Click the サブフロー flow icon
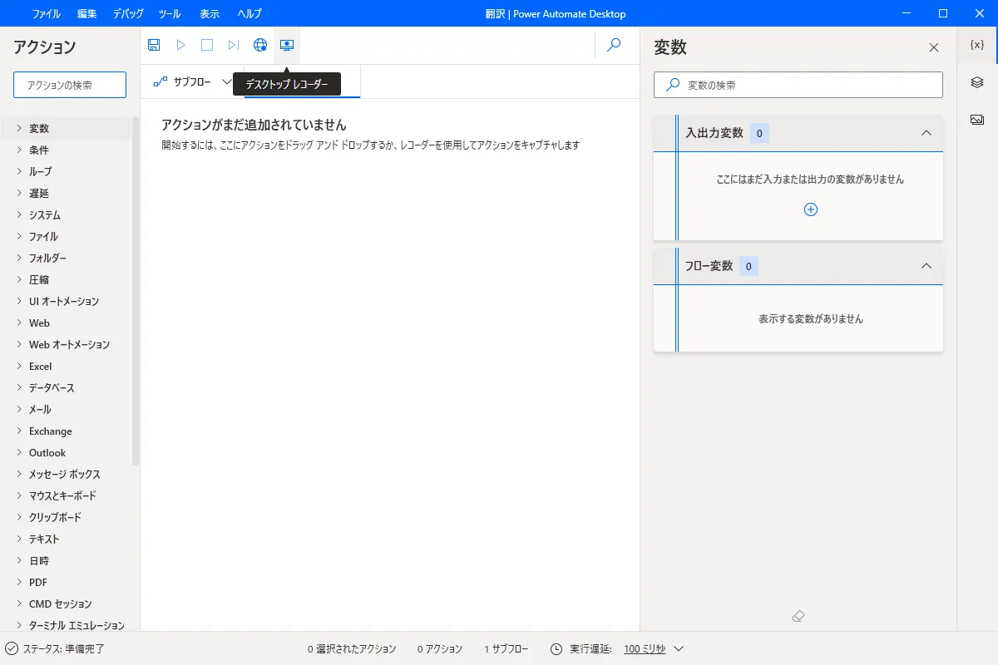This screenshot has height=665, width=998. [161, 81]
